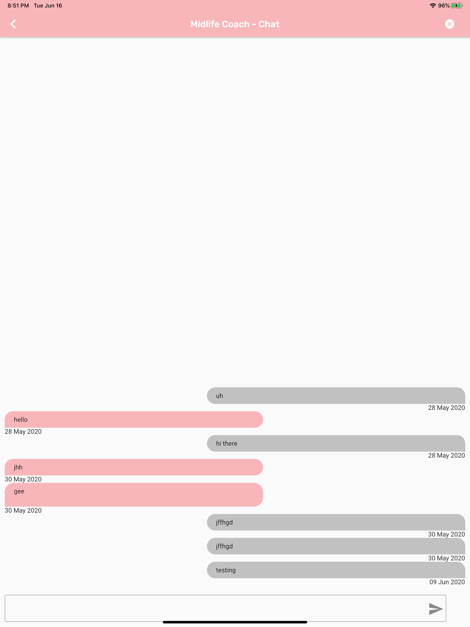Select the "uh" message bubble

[336, 396]
